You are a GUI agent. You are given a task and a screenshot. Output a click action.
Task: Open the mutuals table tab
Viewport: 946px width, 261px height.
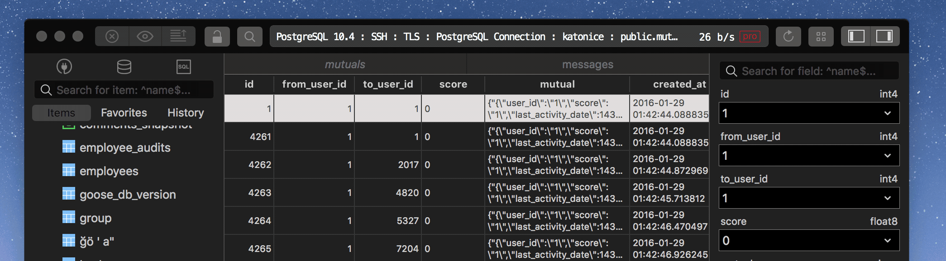(345, 65)
